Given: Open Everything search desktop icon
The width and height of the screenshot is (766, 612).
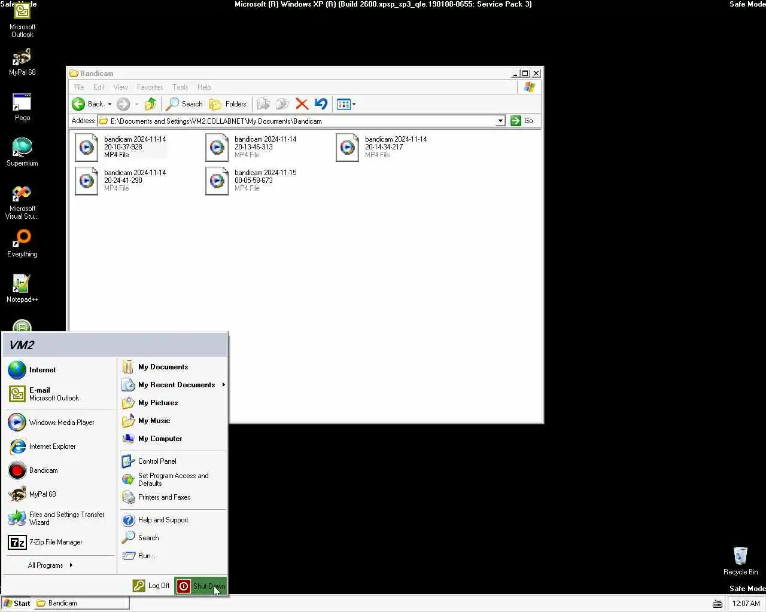Looking at the screenshot, I should pos(22,243).
